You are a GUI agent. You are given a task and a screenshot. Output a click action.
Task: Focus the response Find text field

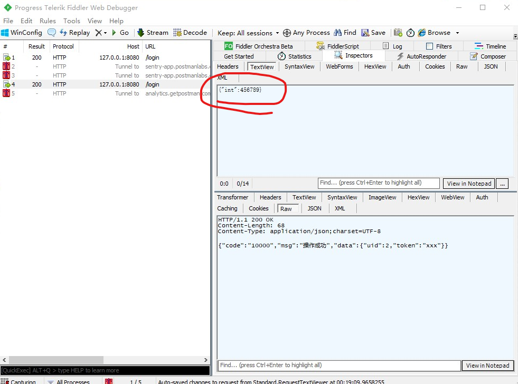[339, 366]
